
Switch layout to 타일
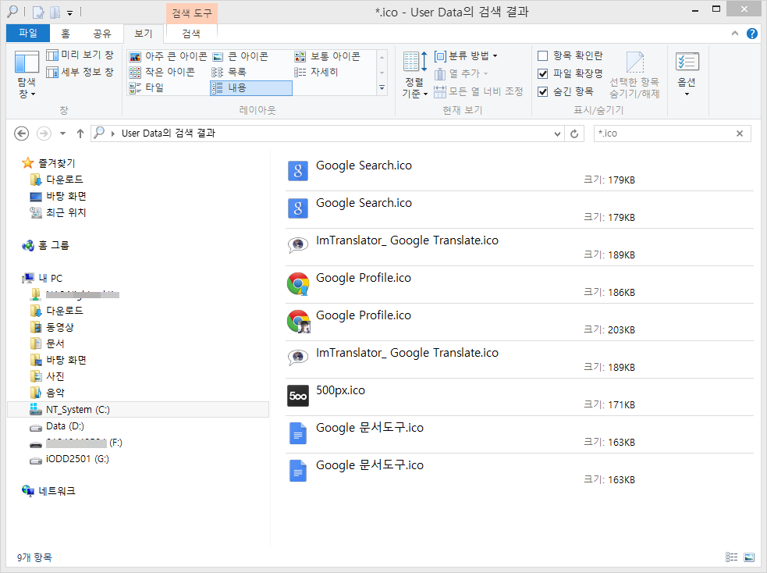click(x=146, y=87)
